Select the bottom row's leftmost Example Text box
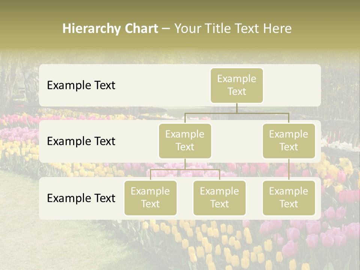Viewport: 360px width, 270px height. pyautogui.click(x=150, y=198)
